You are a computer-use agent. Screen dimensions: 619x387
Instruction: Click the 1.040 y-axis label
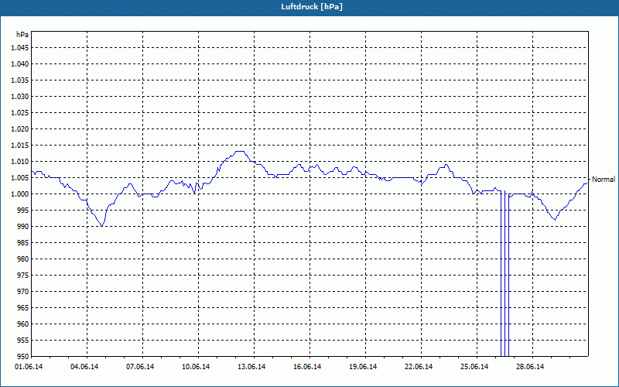20,64
